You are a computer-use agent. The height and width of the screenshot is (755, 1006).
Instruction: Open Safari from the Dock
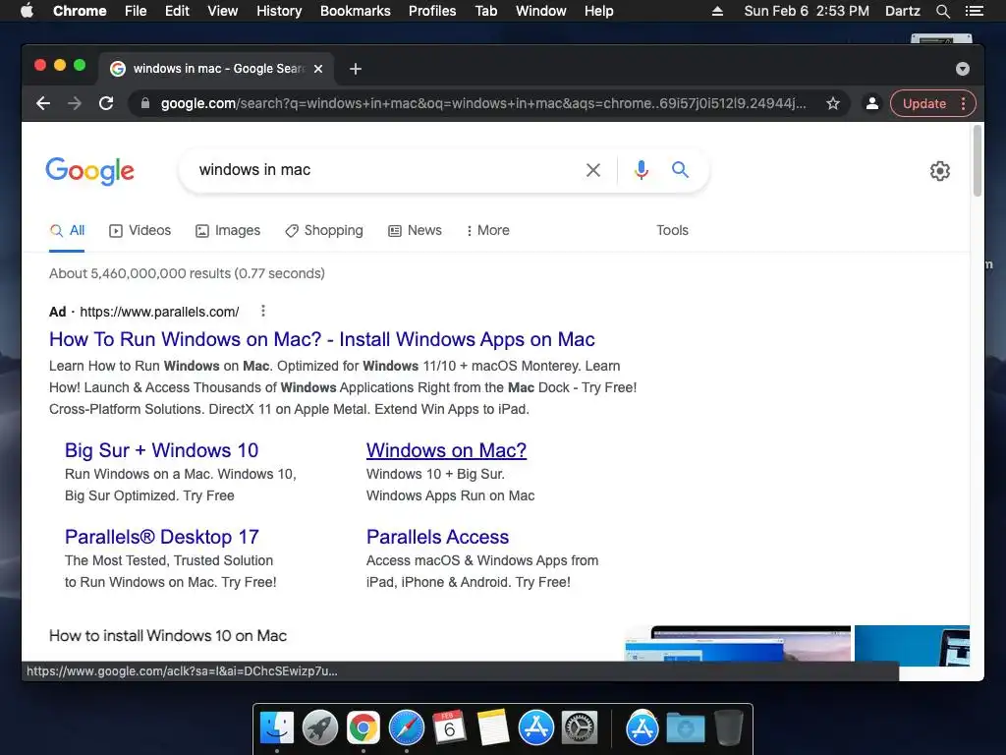coord(407,728)
